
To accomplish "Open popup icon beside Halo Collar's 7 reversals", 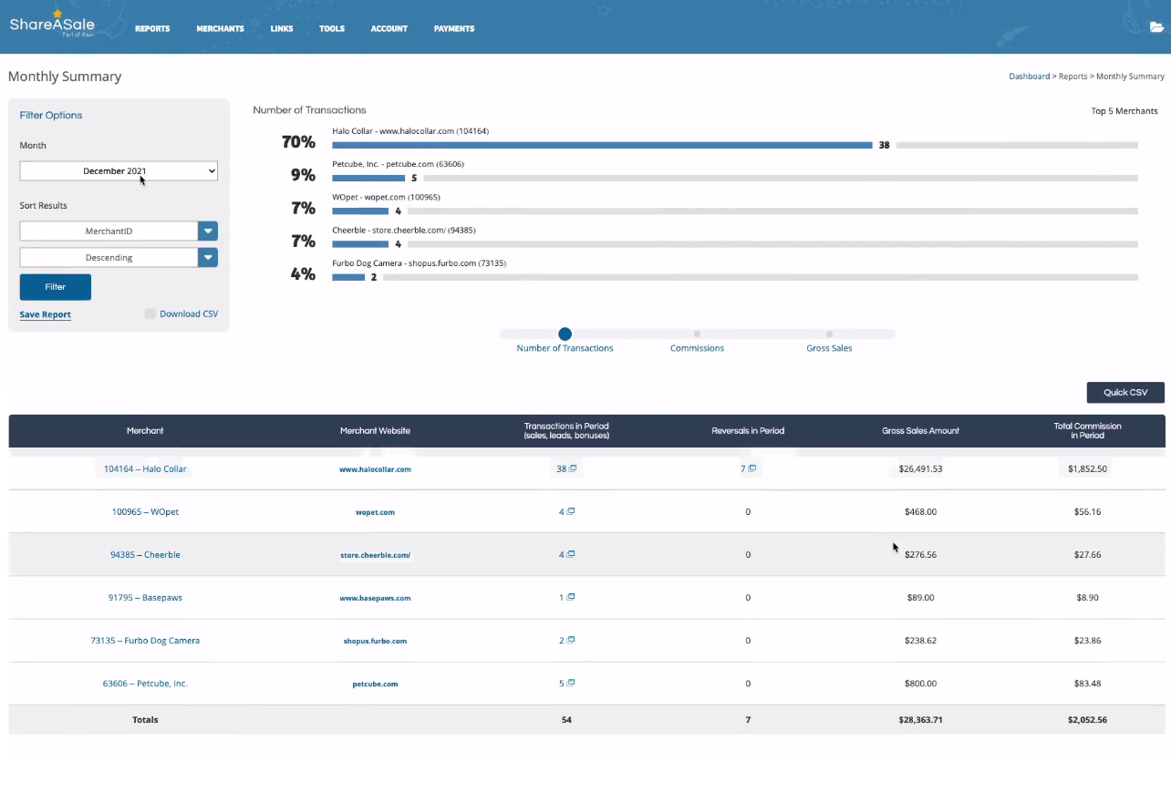I will (x=752, y=468).
